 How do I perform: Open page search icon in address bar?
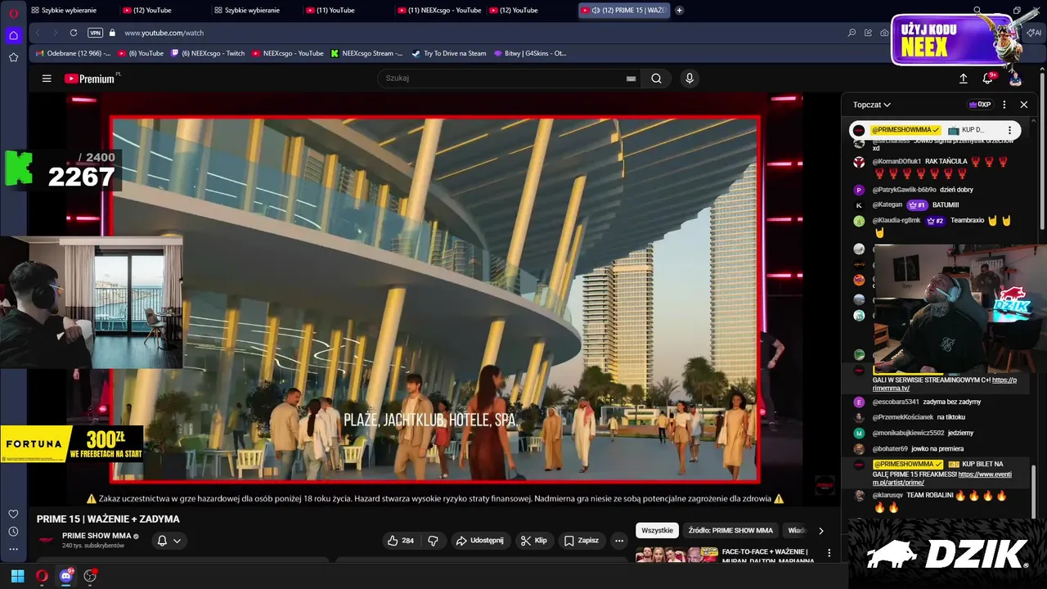coord(852,33)
